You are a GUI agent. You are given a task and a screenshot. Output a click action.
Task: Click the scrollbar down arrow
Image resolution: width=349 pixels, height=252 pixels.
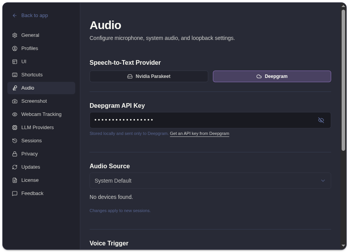point(344,246)
